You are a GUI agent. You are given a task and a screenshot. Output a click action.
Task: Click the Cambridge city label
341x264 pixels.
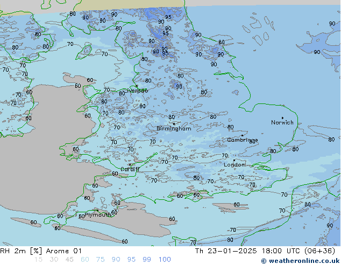pyautogui.click(x=242, y=140)
